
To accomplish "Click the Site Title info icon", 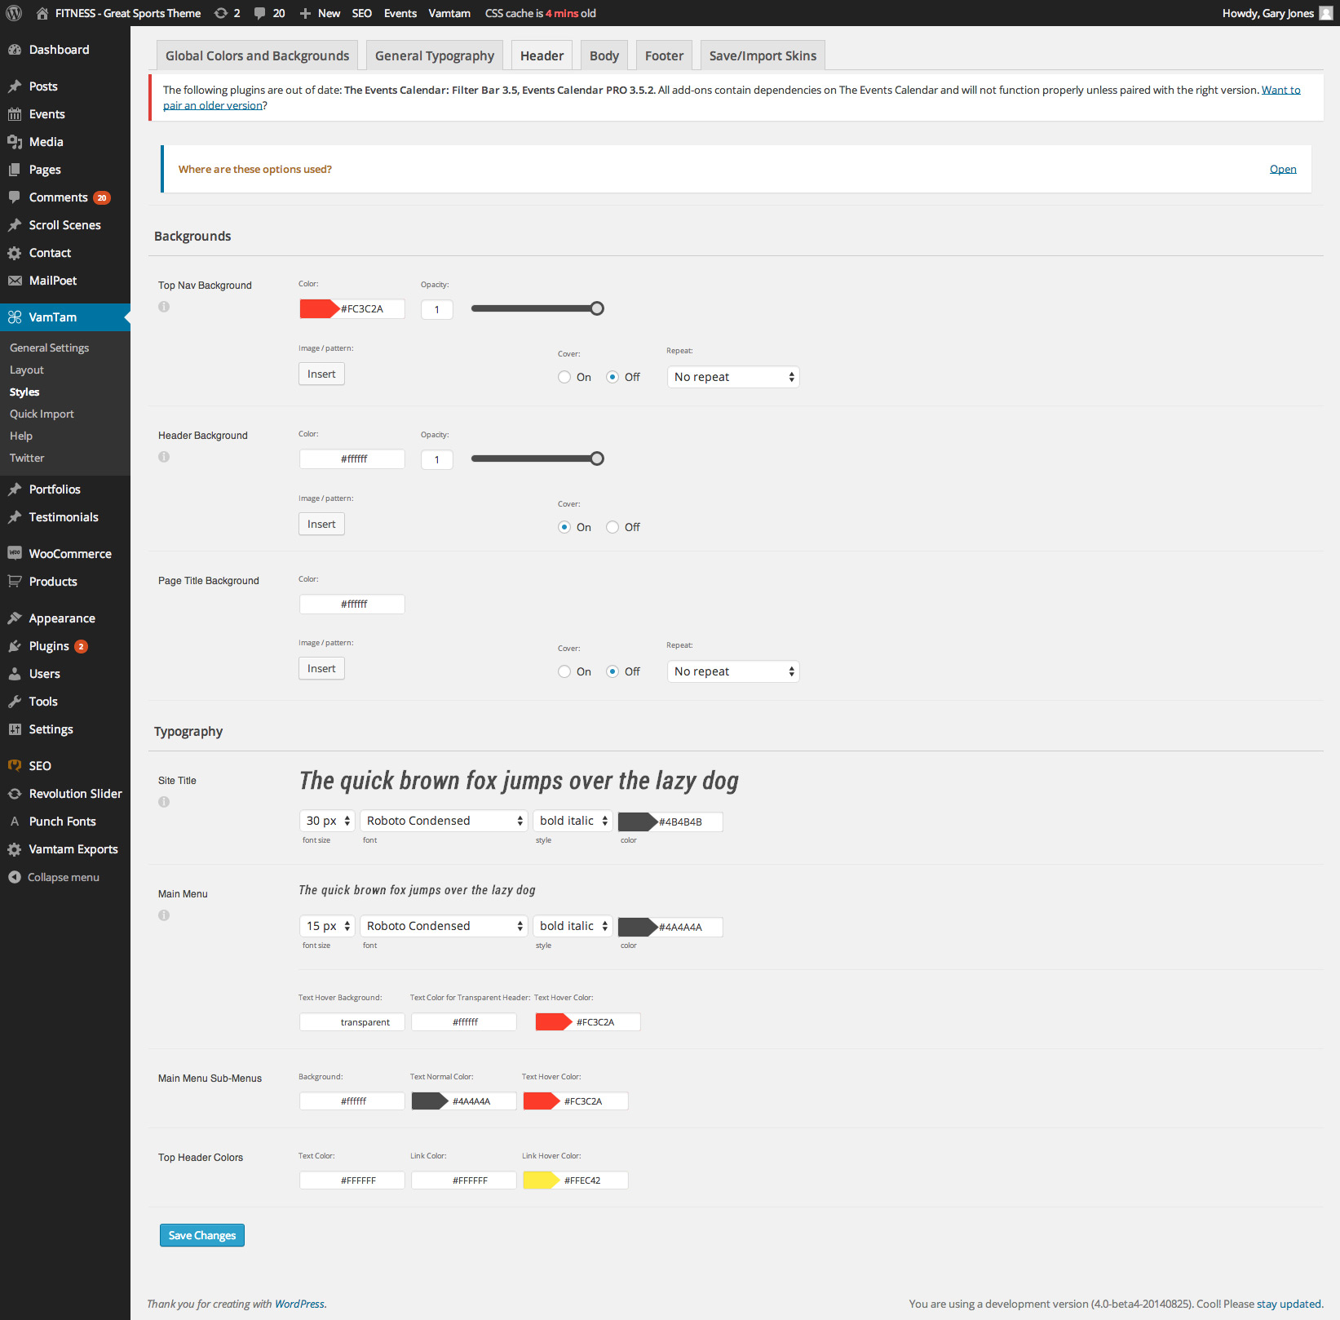I will (x=164, y=802).
